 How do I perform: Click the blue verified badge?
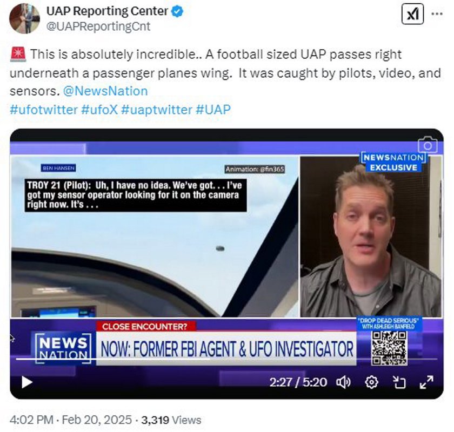(x=177, y=11)
